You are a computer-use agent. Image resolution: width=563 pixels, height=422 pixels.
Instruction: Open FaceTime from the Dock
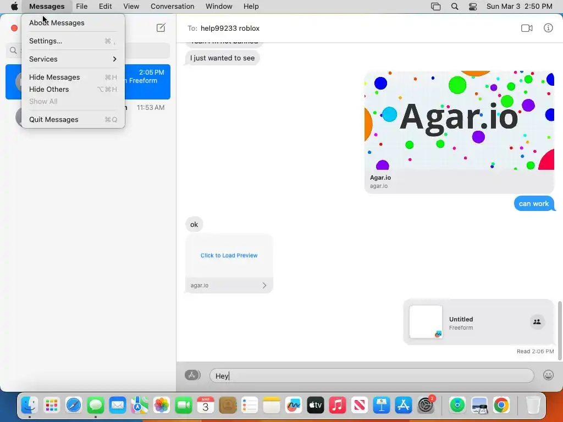pos(184,406)
